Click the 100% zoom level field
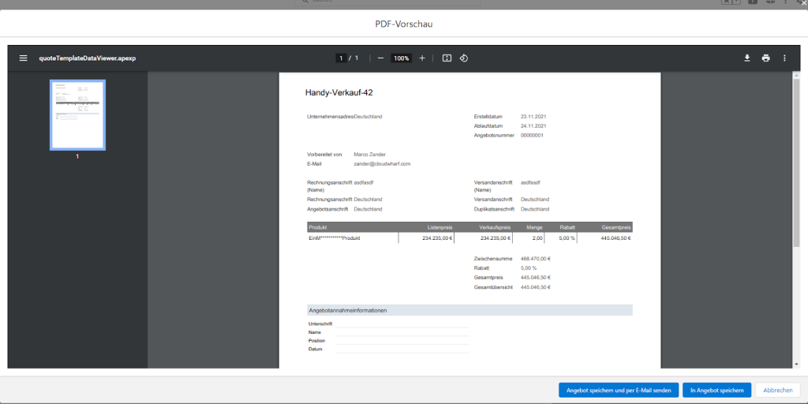808x404 pixels. 402,58
